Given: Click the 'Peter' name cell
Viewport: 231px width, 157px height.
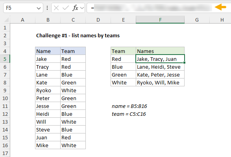Looking at the screenshot, I should pos(48,98).
